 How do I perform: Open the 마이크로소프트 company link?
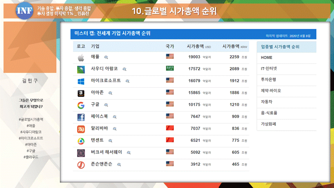click(x=106, y=81)
